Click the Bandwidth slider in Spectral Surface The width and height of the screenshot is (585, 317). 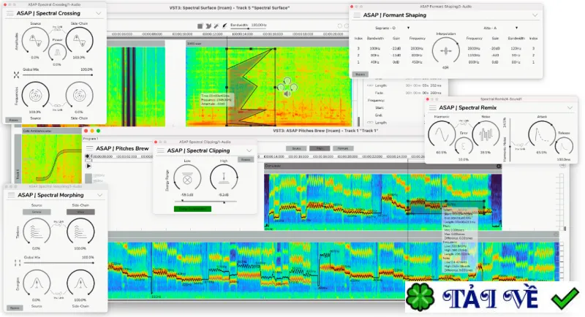tap(248, 28)
